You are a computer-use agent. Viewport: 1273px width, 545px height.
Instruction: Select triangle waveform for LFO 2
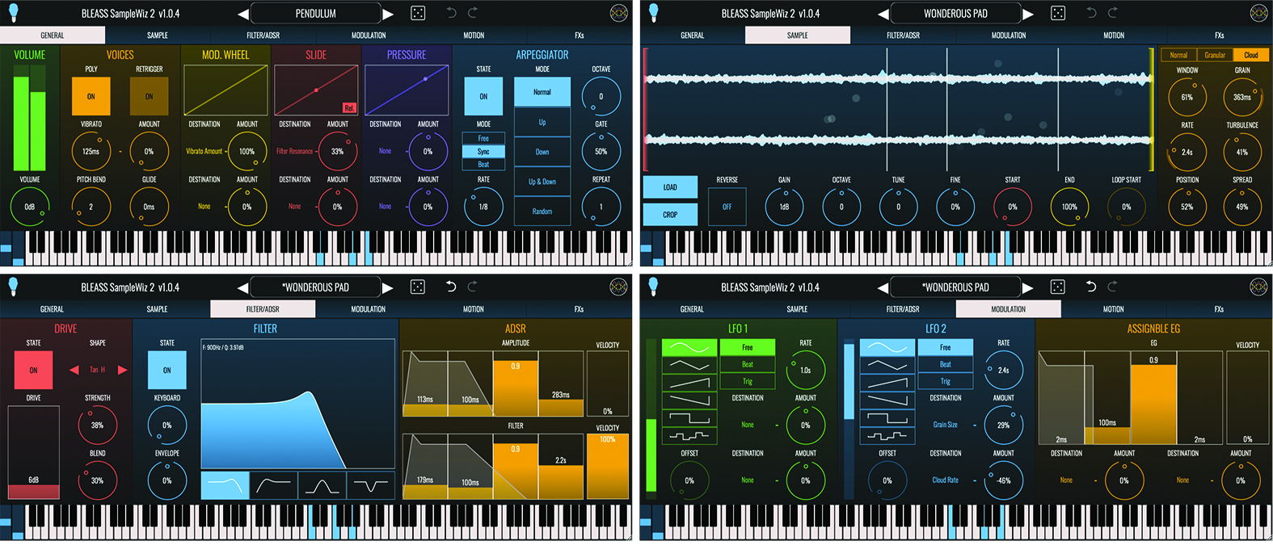click(x=887, y=365)
